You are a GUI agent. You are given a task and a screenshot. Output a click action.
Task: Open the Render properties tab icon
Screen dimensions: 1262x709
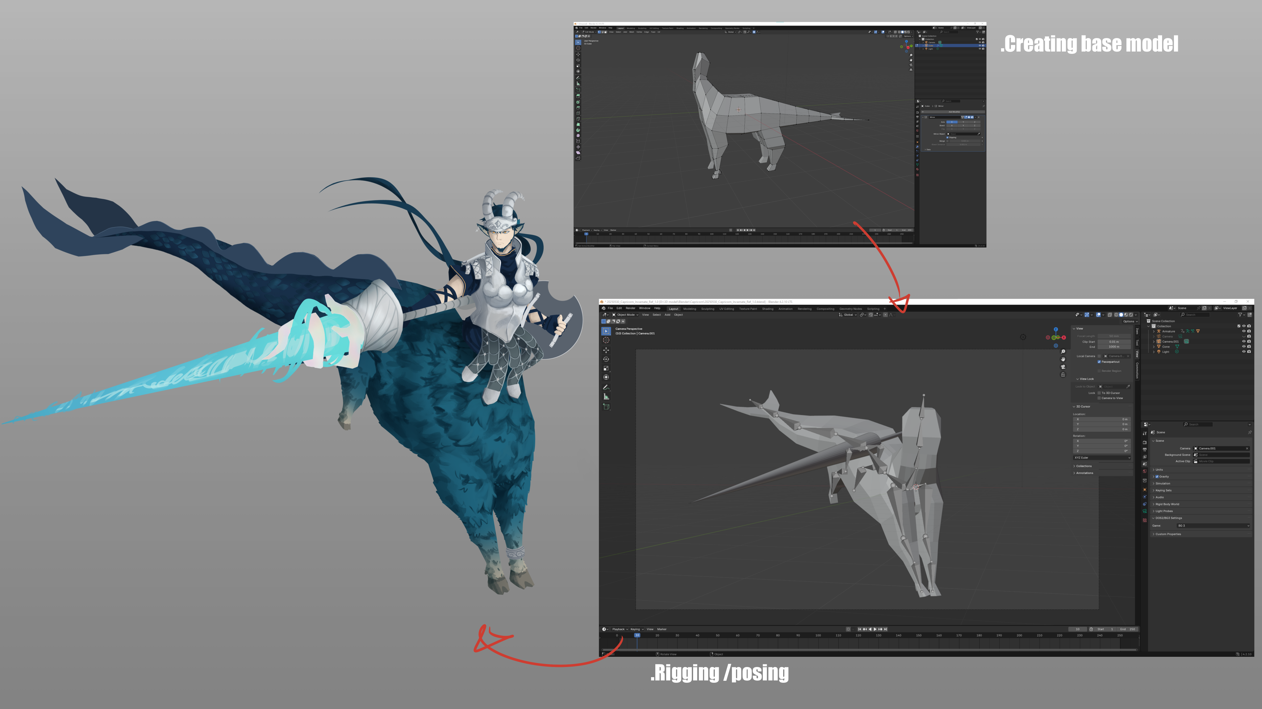click(x=1144, y=442)
